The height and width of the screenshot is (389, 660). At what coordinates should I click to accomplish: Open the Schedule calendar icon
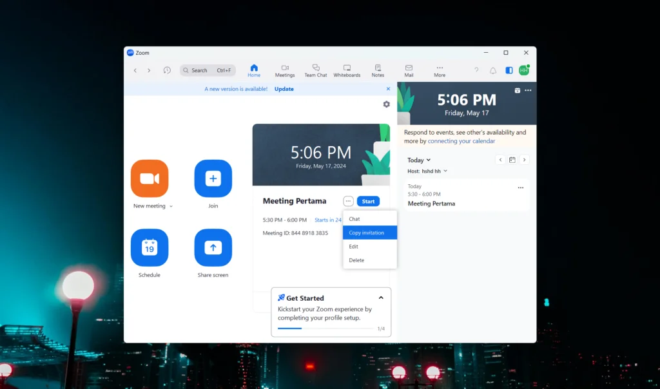[150, 247]
